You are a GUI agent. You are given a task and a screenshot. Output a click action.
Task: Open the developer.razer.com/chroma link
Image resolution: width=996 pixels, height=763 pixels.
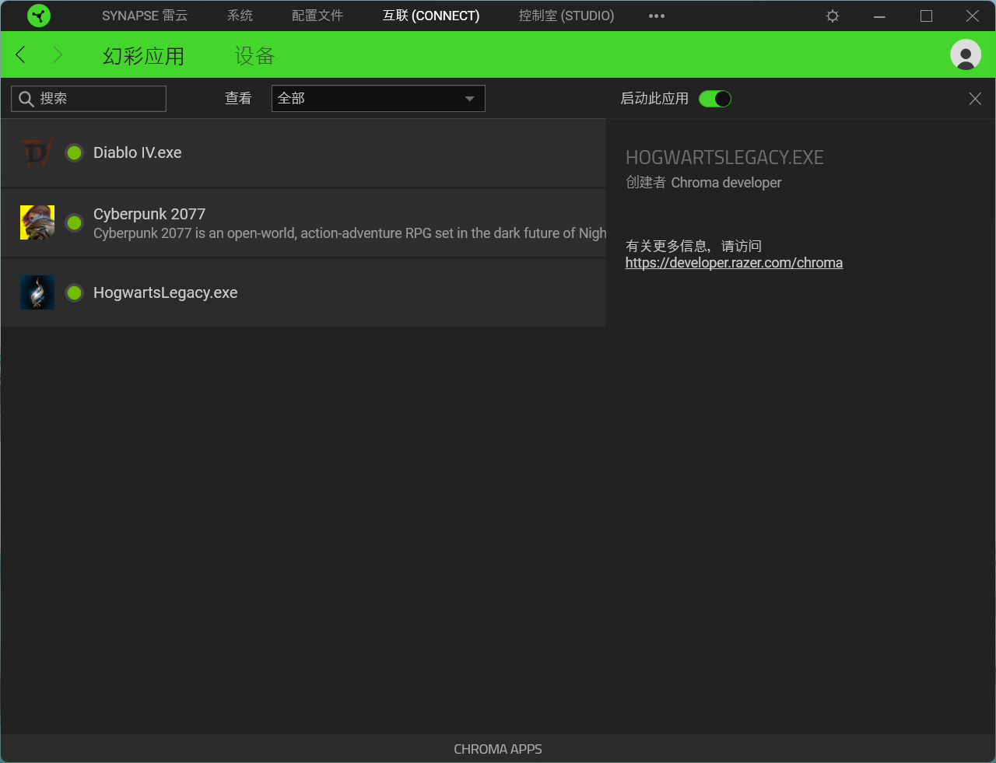click(x=734, y=262)
